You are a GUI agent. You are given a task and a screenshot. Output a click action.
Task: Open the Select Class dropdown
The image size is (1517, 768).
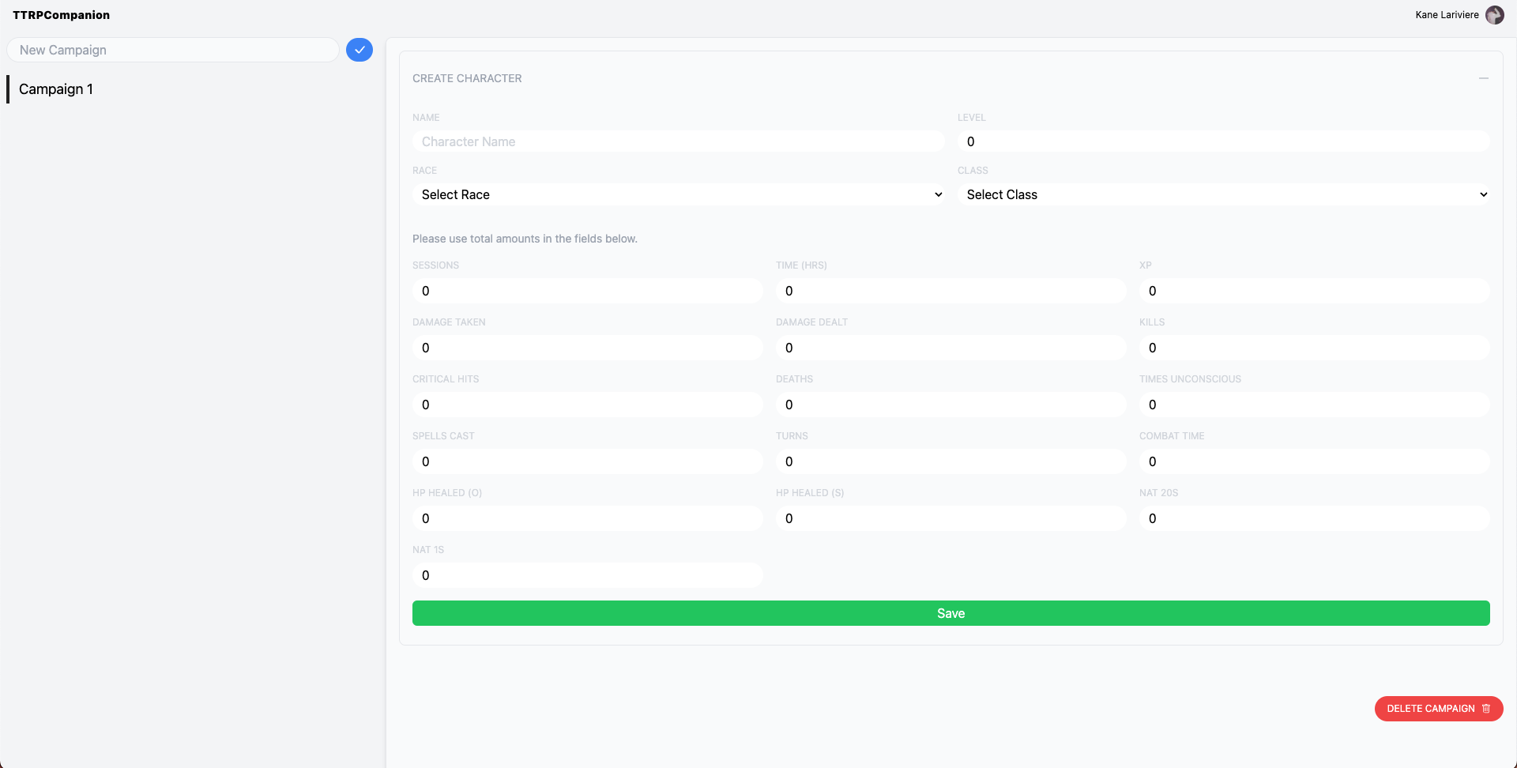(x=1224, y=194)
